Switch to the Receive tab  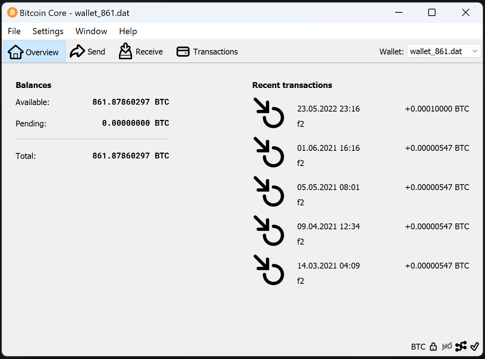[141, 52]
